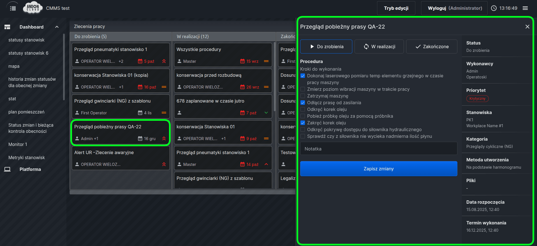Click the 16 paź calendar icon

[x=140, y=87]
